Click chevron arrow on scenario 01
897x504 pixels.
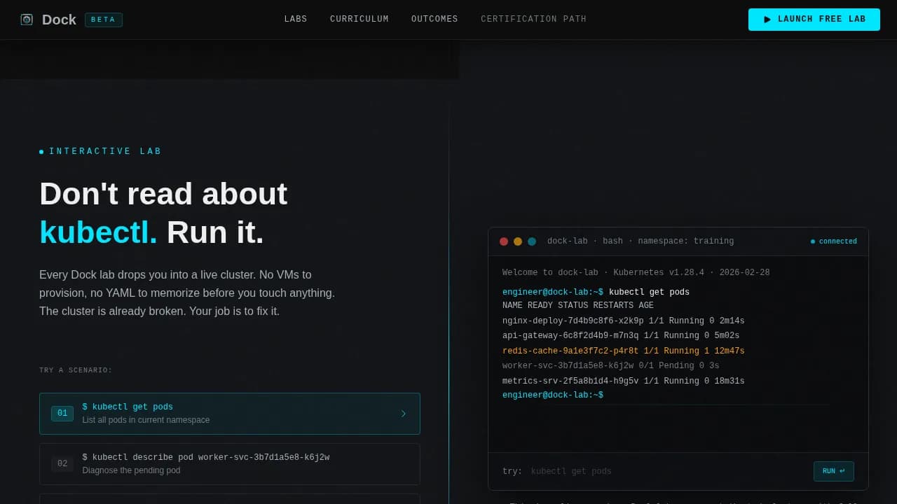click(x=404, y=414)
